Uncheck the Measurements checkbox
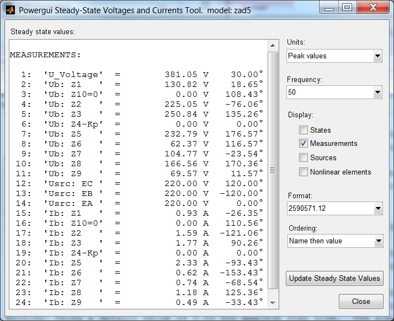This screenshot has height=321, width=394. pyautogui.click(x=304, y=143)
